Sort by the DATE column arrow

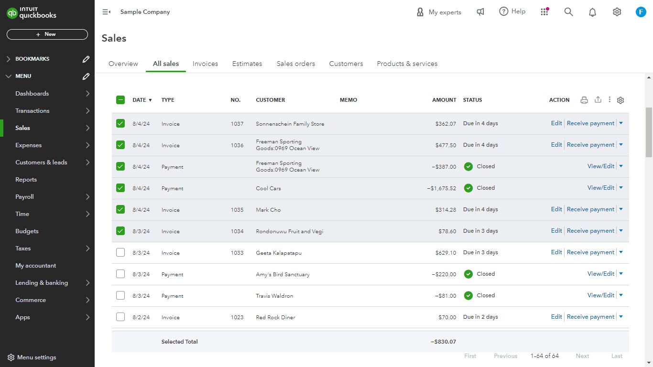pyautogui.click(x=150, y=100)
